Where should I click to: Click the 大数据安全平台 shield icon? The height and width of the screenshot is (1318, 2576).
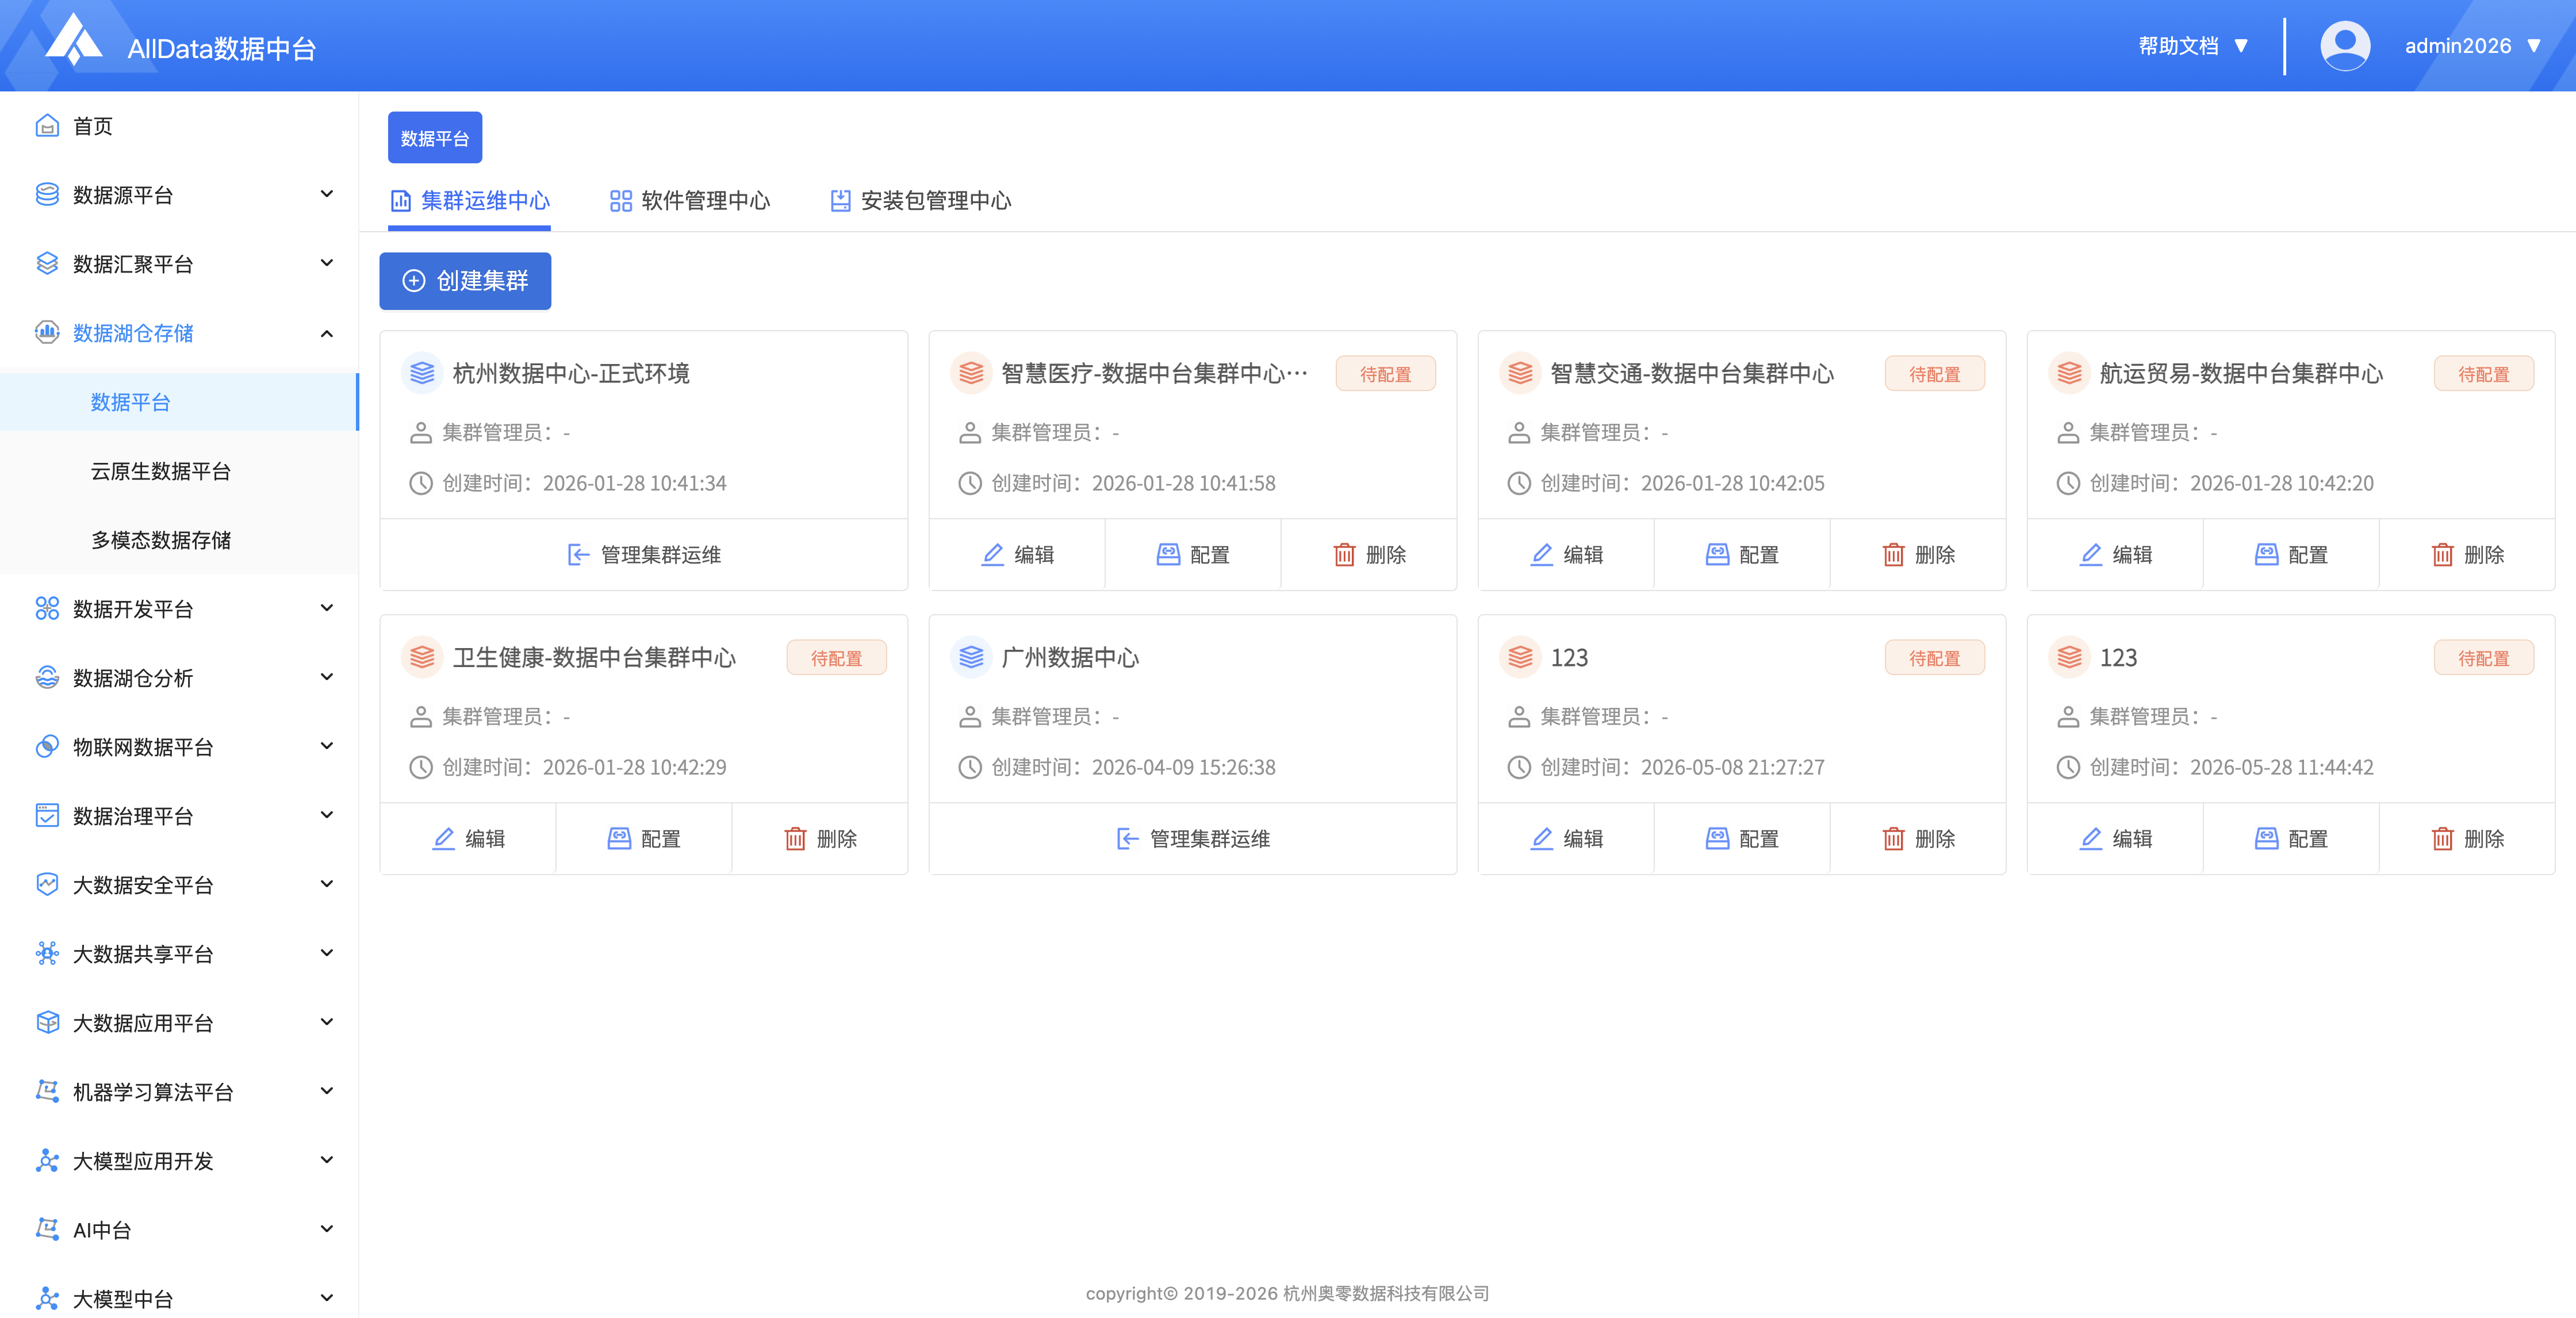point(47,885)
